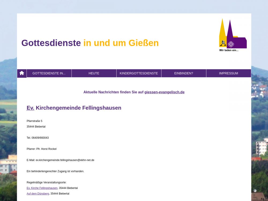Follow the giessen-evangelisch.de link
Screen dimensions: 268x201
coord(164,92)
